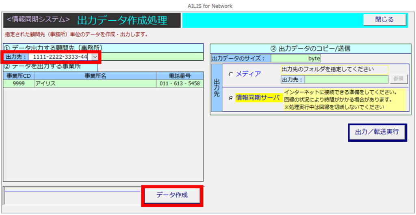Focus the media 出力先 folder field
416x215 pixels.
tap(346, 79)
